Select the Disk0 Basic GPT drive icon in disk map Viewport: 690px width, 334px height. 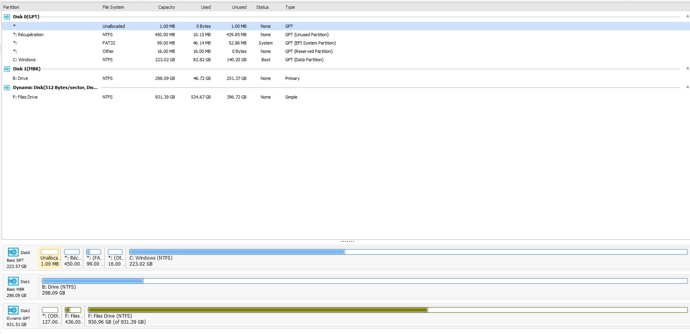(x=13, y=252)
